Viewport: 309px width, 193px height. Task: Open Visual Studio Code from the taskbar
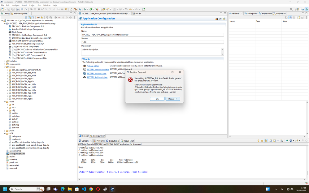coord(84,189)
